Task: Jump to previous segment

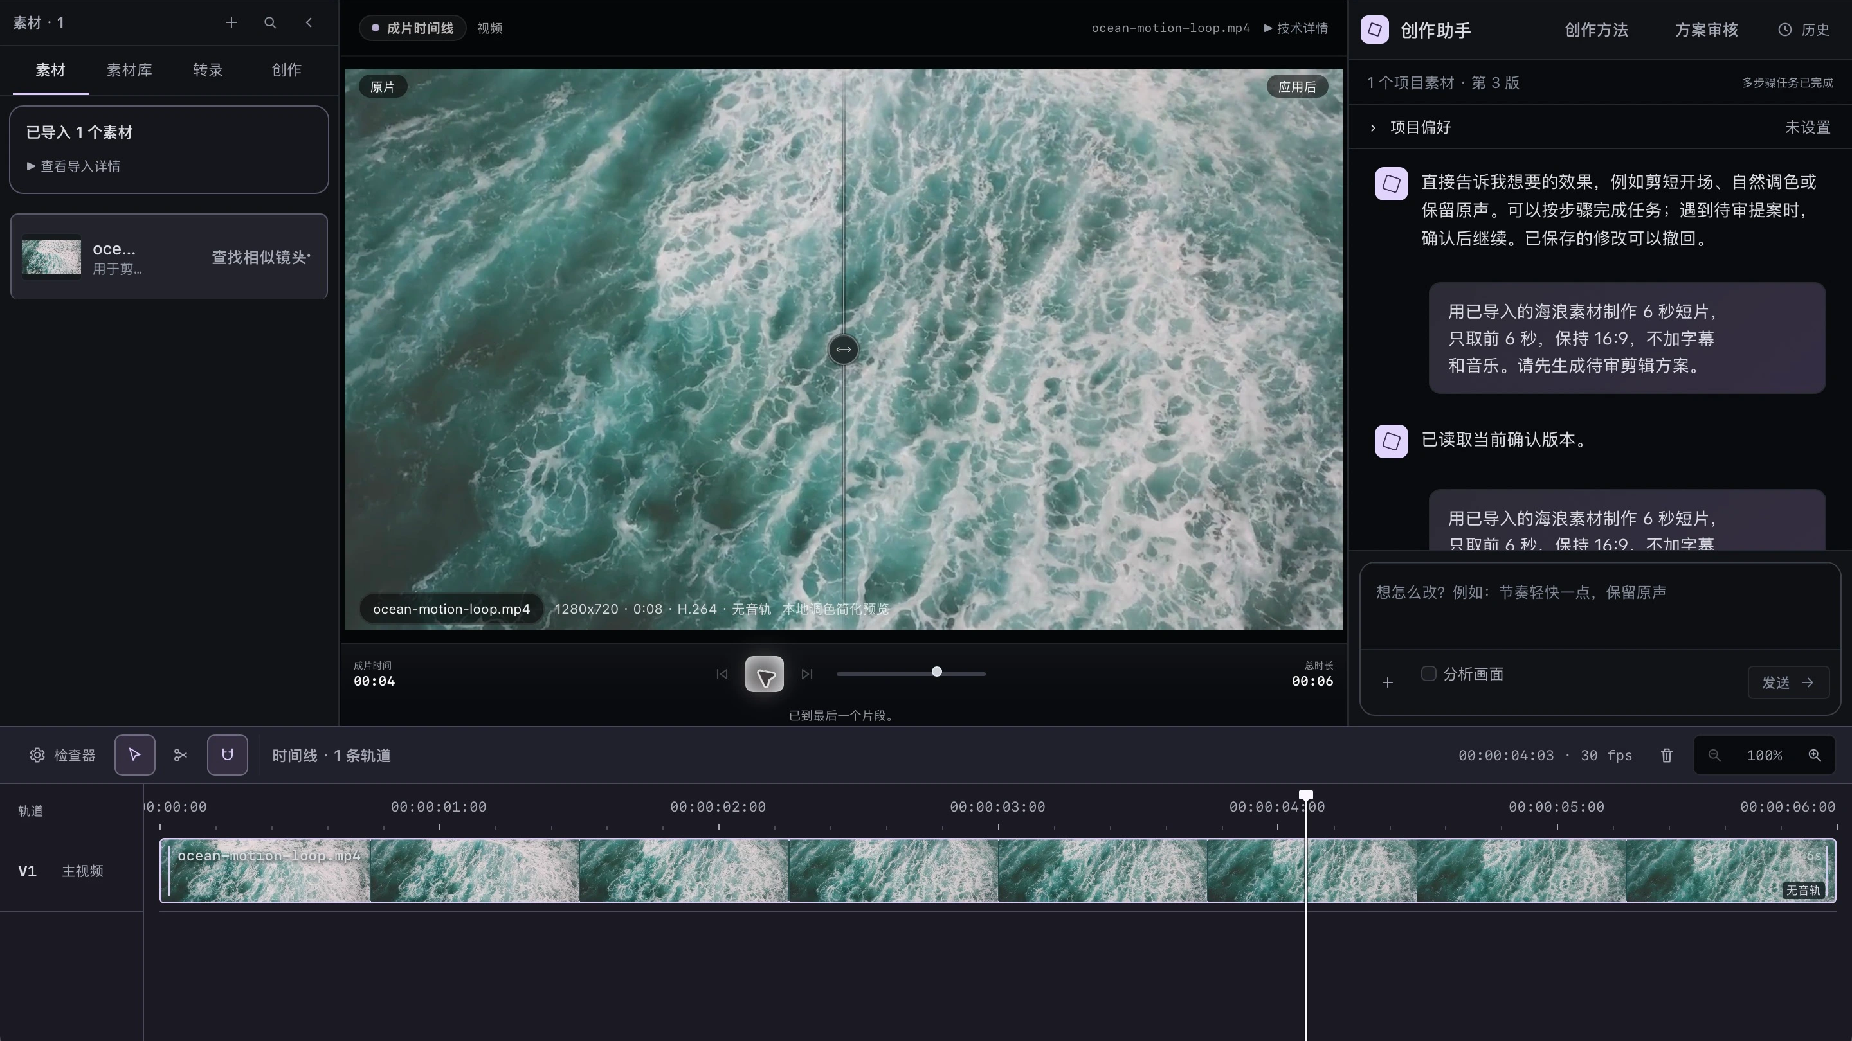Action: pos(722,674)
